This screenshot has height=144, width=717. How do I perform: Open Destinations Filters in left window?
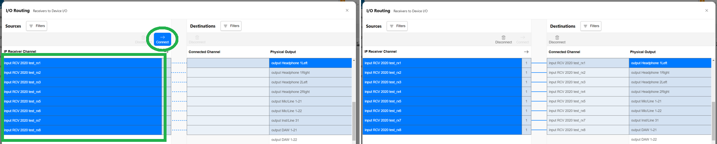point(231,26)
